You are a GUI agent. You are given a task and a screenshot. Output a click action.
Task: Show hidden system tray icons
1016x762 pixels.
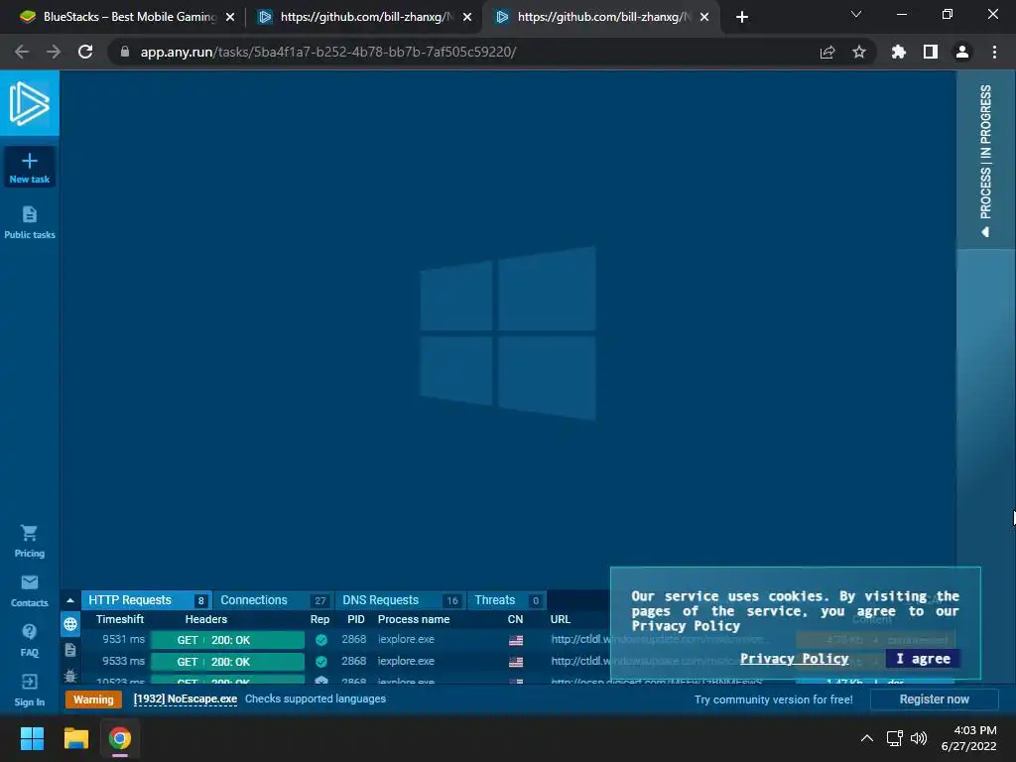pos(866,738)
